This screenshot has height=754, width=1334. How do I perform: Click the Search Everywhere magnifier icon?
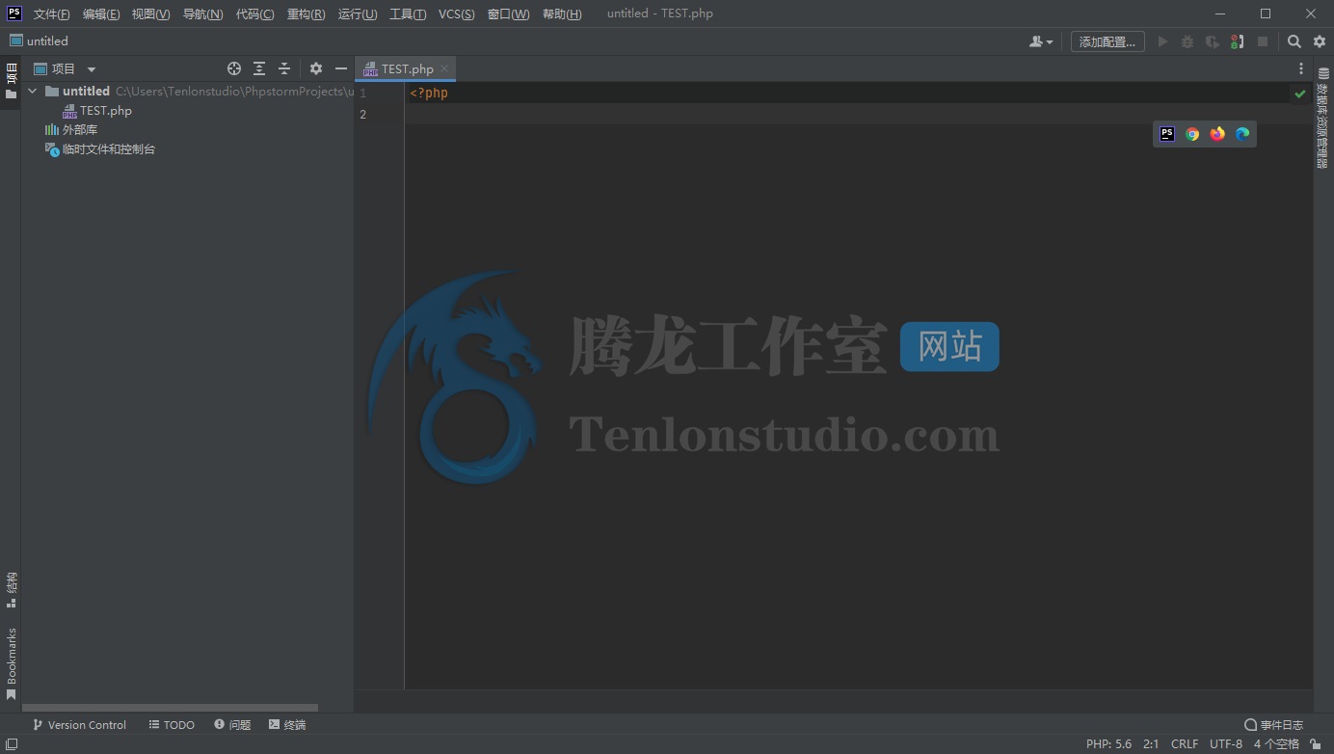click(x=1294, y=41)
